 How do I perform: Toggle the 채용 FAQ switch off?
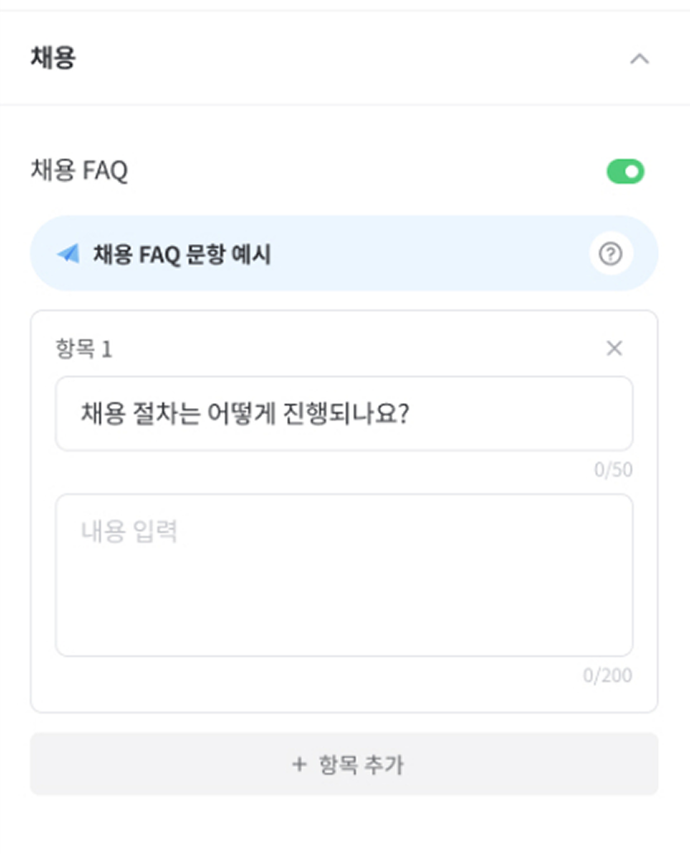(x=625, y=171)
